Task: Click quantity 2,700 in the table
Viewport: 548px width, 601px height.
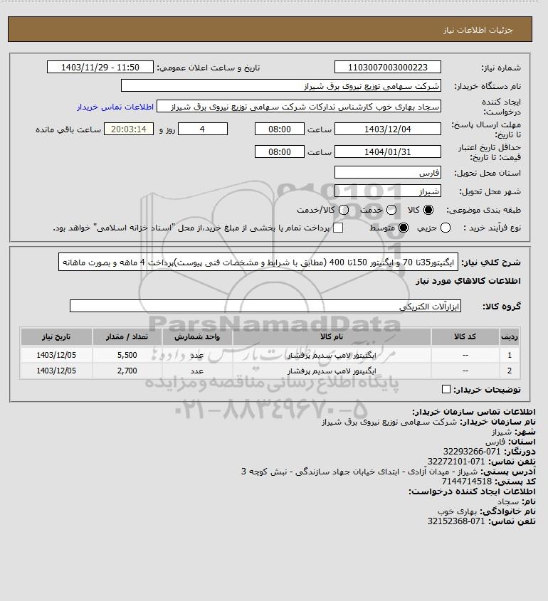Action: pyautogui.click(x=127, y=371)
